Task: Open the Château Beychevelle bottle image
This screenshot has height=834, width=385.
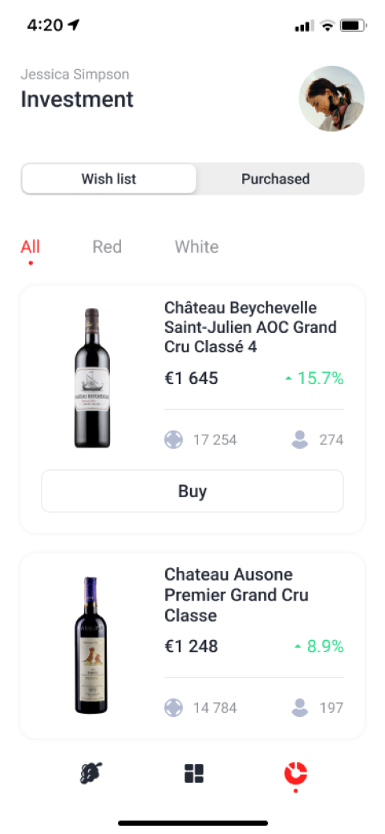Action: [92, 378]
